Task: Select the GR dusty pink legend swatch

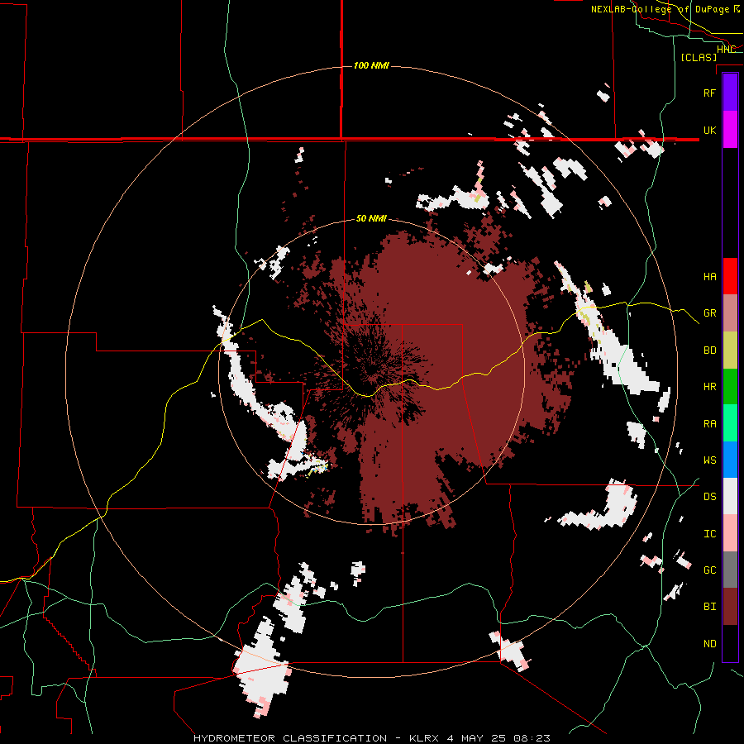Action: (730, 313)
